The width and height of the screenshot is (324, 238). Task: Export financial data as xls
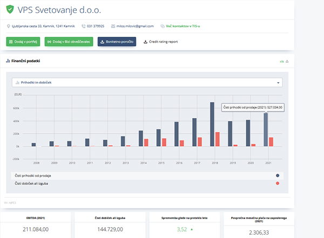click(x=281, y=62)
